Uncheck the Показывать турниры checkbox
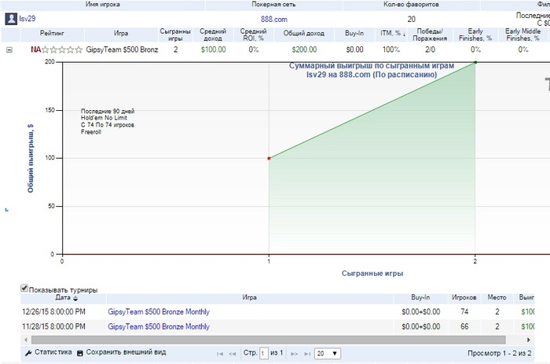The width and height of the screenshot is (550, 364). pyautogui.click(x=24, y=289)
